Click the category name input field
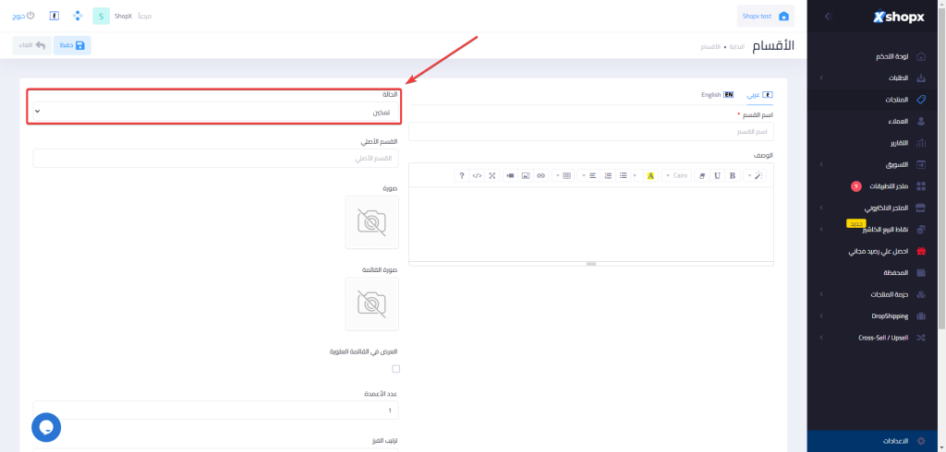 (591, 132)
